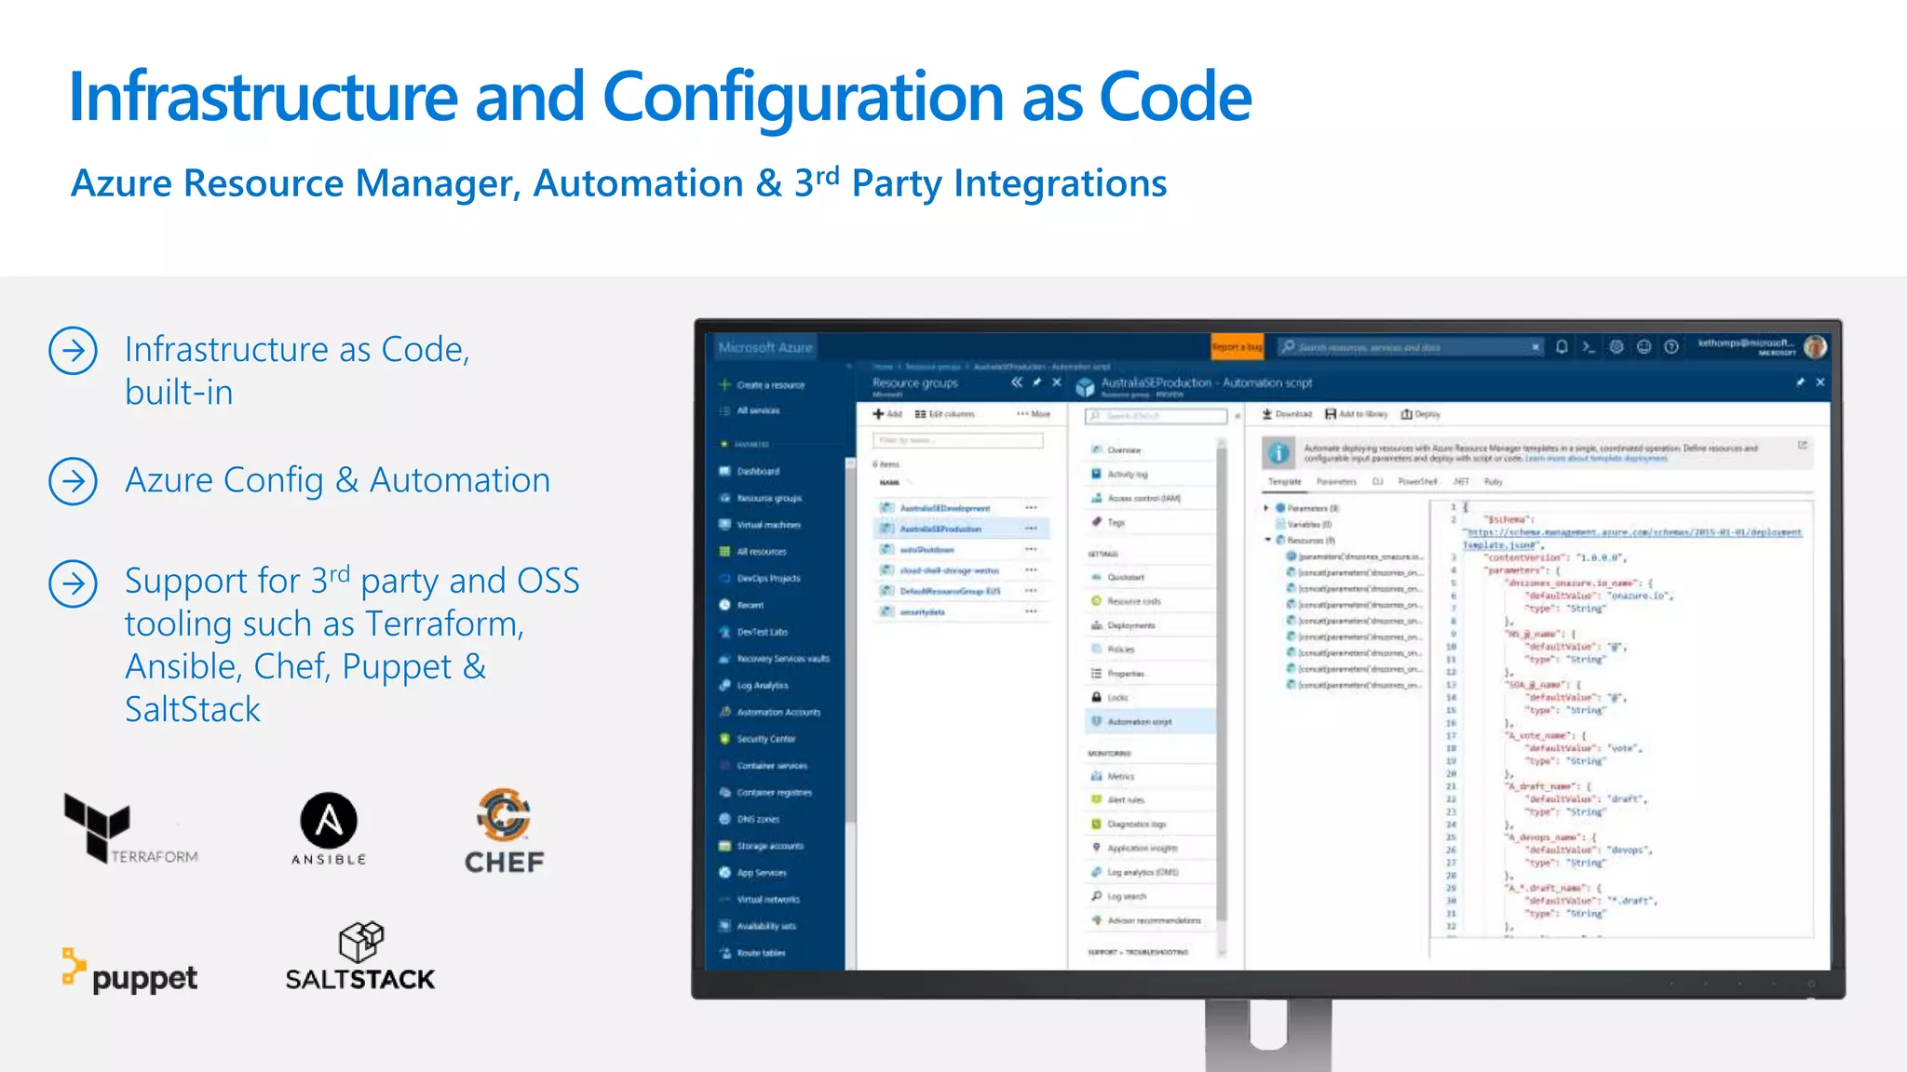This screenshot has width=1907, height=1072.
Task: Open More options in Resource groups toolbar
Action: [1034, 414]
